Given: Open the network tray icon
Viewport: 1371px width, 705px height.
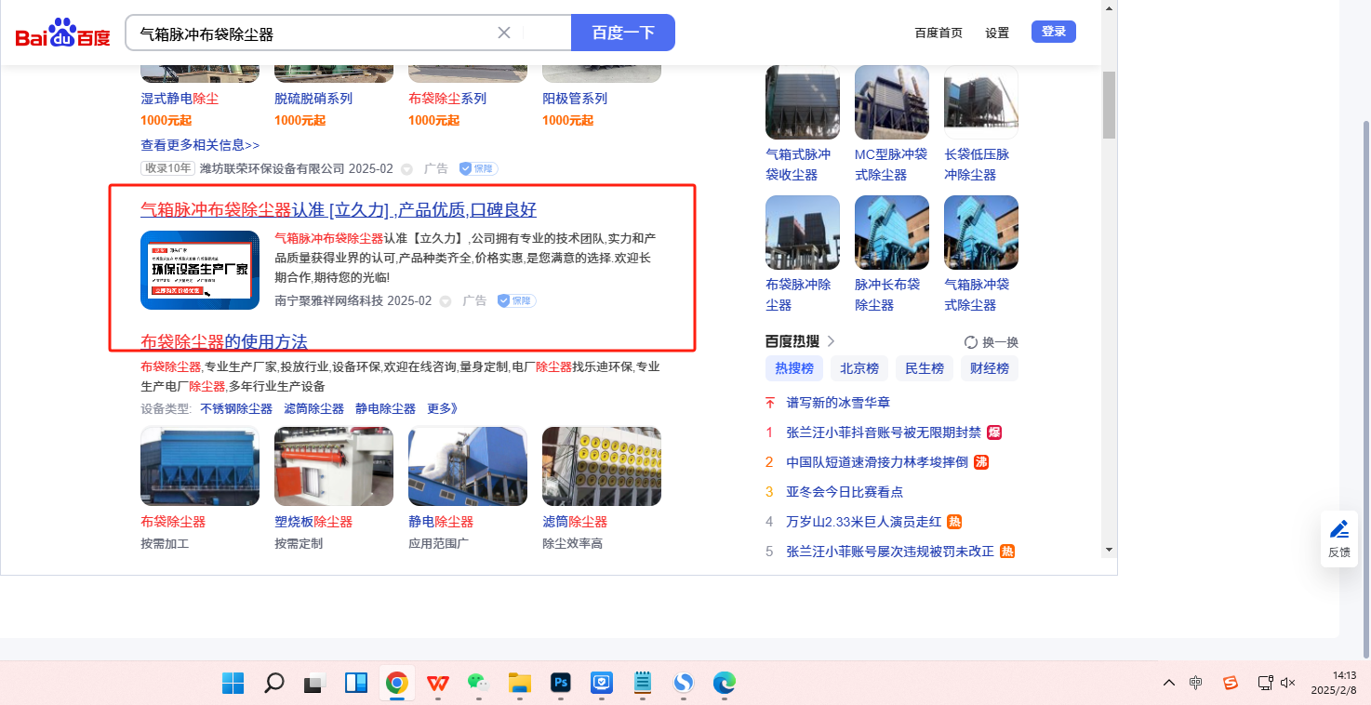Looking at the screenshot, I should coord(1265,684).
